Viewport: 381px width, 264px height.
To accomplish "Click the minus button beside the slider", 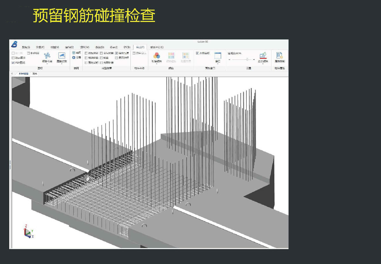I will tap(229, 59).
